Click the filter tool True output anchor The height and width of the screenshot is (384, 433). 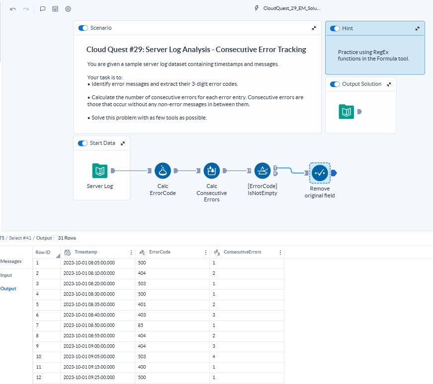pyautogui.click(x=275, y=168)
